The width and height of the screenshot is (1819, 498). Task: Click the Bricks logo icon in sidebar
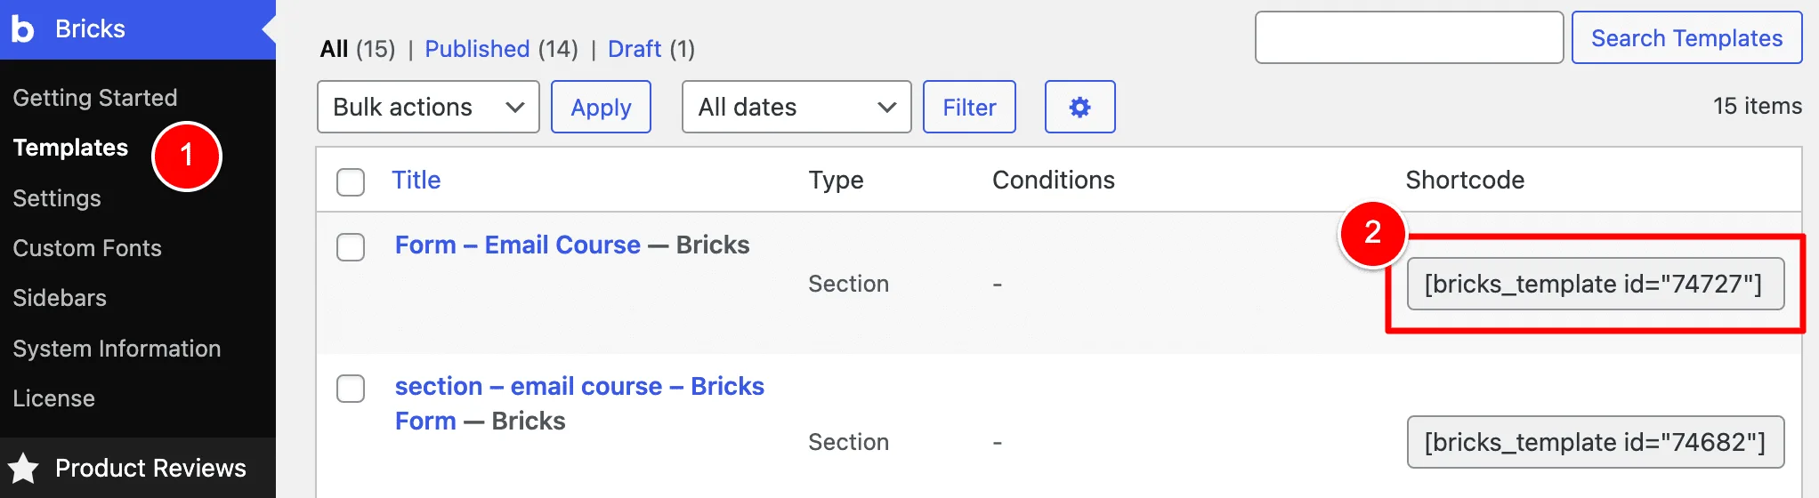22,28
